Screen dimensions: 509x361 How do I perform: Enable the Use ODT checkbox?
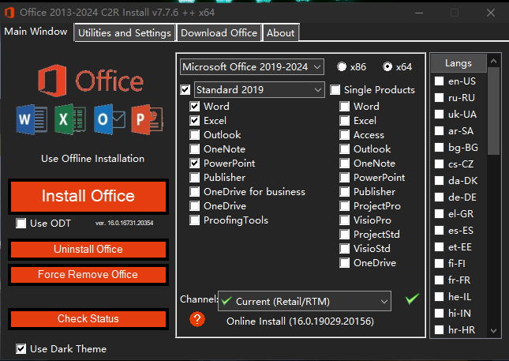(x=21, y=224)
